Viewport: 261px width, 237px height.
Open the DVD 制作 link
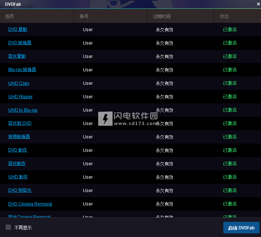18,150
